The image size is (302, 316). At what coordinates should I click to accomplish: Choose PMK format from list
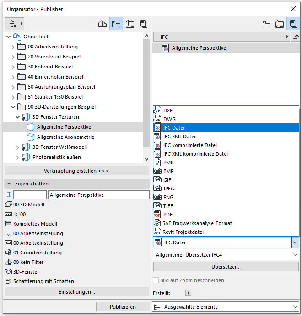coord(226,163)
